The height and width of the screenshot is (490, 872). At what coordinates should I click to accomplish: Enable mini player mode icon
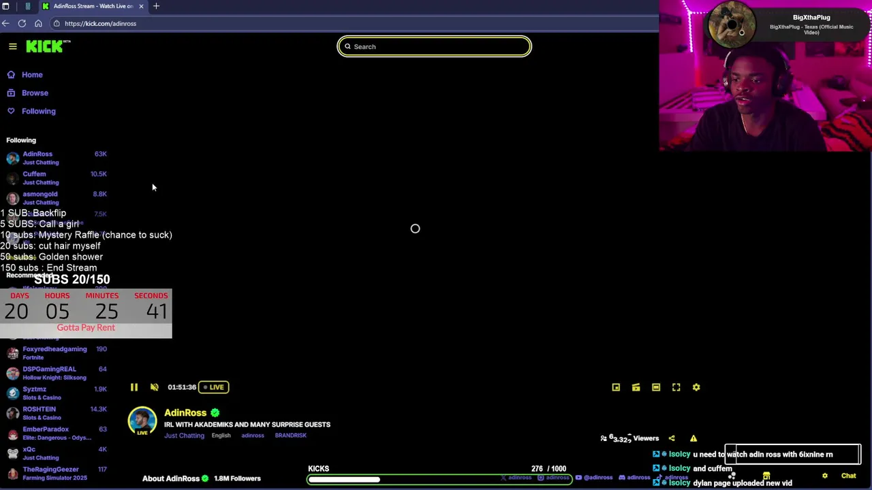(x=616, y=387)
